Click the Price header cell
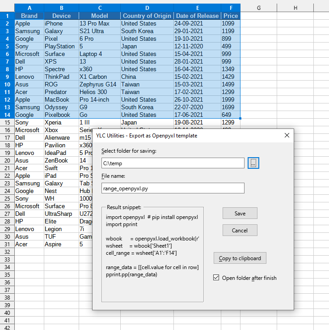 point(231,16)
